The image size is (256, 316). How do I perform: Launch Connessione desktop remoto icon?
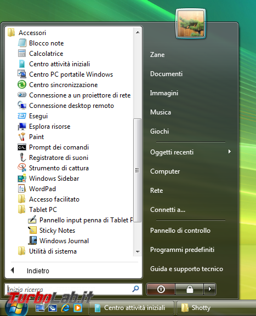click(x=22, y=105)
